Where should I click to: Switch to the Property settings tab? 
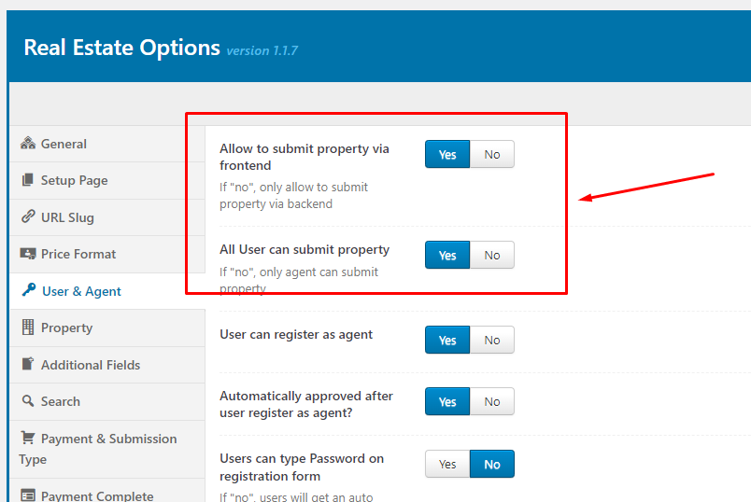pyautogui.click(x=66, y=328)
